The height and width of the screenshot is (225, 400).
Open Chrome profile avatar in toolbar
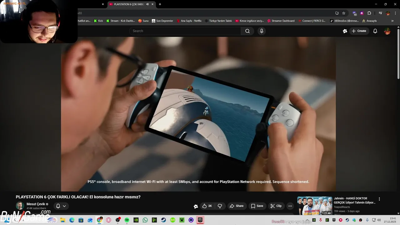pos(388,13)
